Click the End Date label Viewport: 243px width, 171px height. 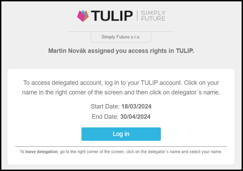tap(105, 117)
